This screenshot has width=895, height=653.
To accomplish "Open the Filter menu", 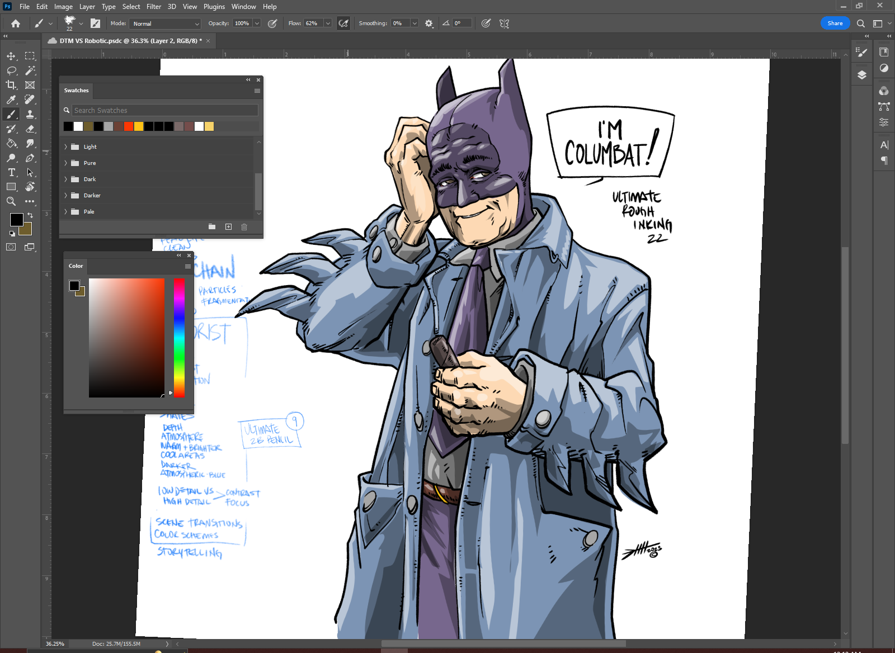I will pyautogui.click(x=154, y=7).
